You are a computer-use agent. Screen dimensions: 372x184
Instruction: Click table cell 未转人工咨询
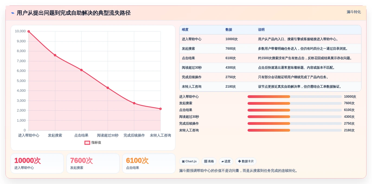coord(192,87)
